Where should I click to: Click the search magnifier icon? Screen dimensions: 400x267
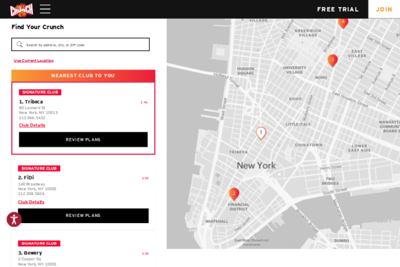click(x=20, y=45)
